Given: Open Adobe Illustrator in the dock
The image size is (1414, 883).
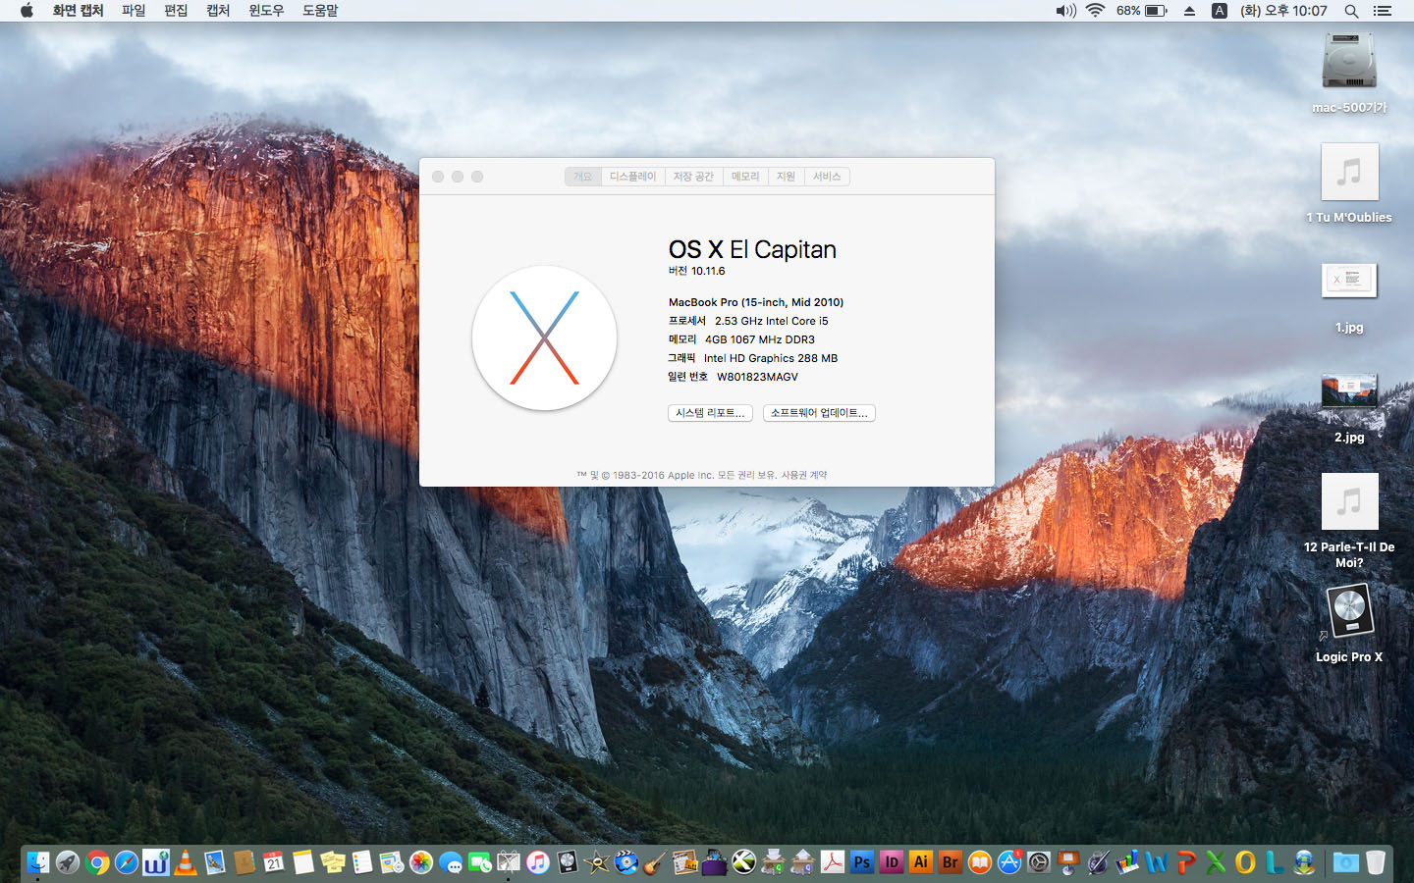Looking at the screenshot, I should tap(921, 862).
